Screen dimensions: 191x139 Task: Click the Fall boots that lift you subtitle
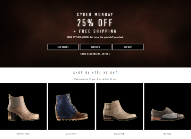[x=95, y=79]
